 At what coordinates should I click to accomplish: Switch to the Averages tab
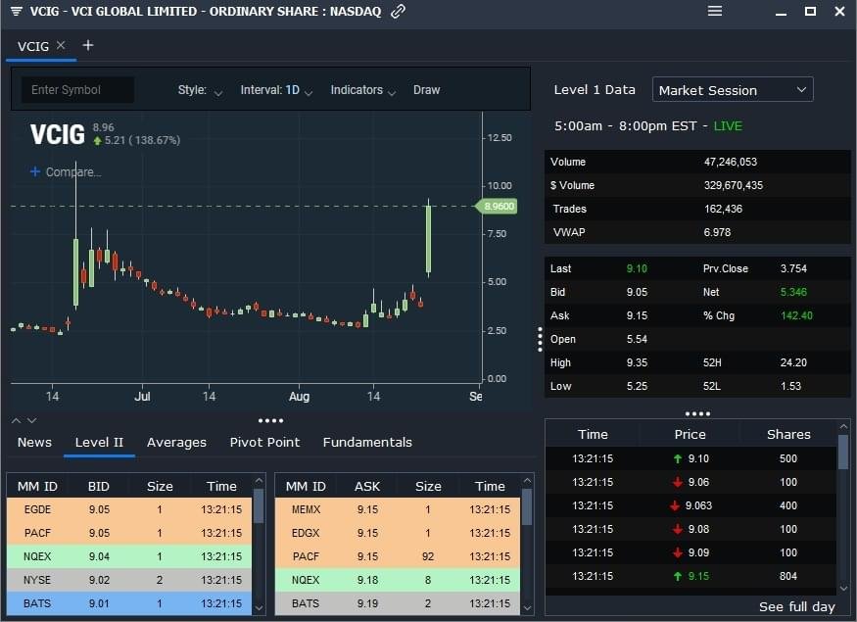tap(176, 442)
